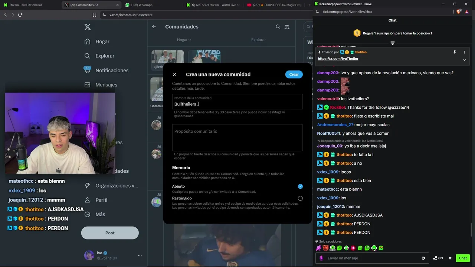Switch to the Explorar communities tab
This screenshot has height=267, width=475.
point(258,40)
